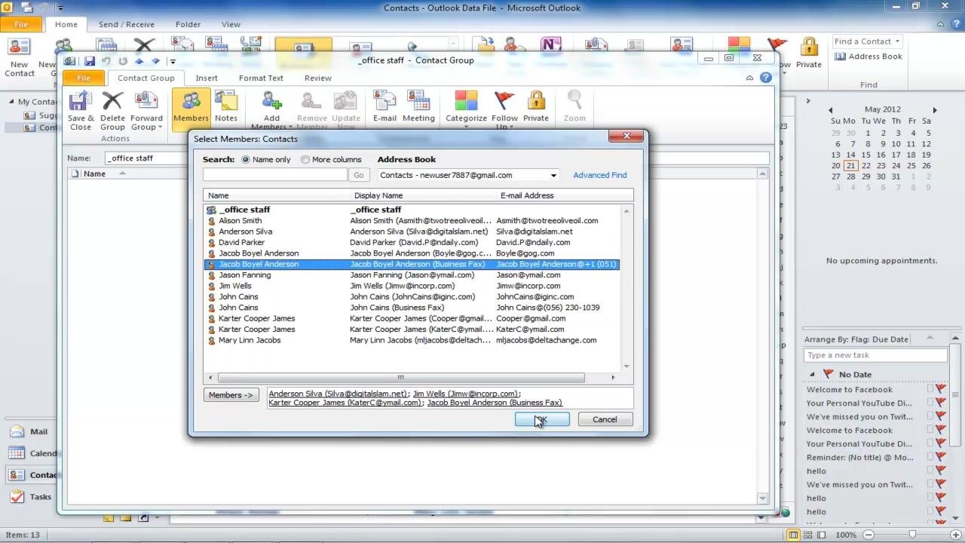Click the zoom slider in status bar
Viewport: 965px width, 543px height.
[x=912, y=535]
